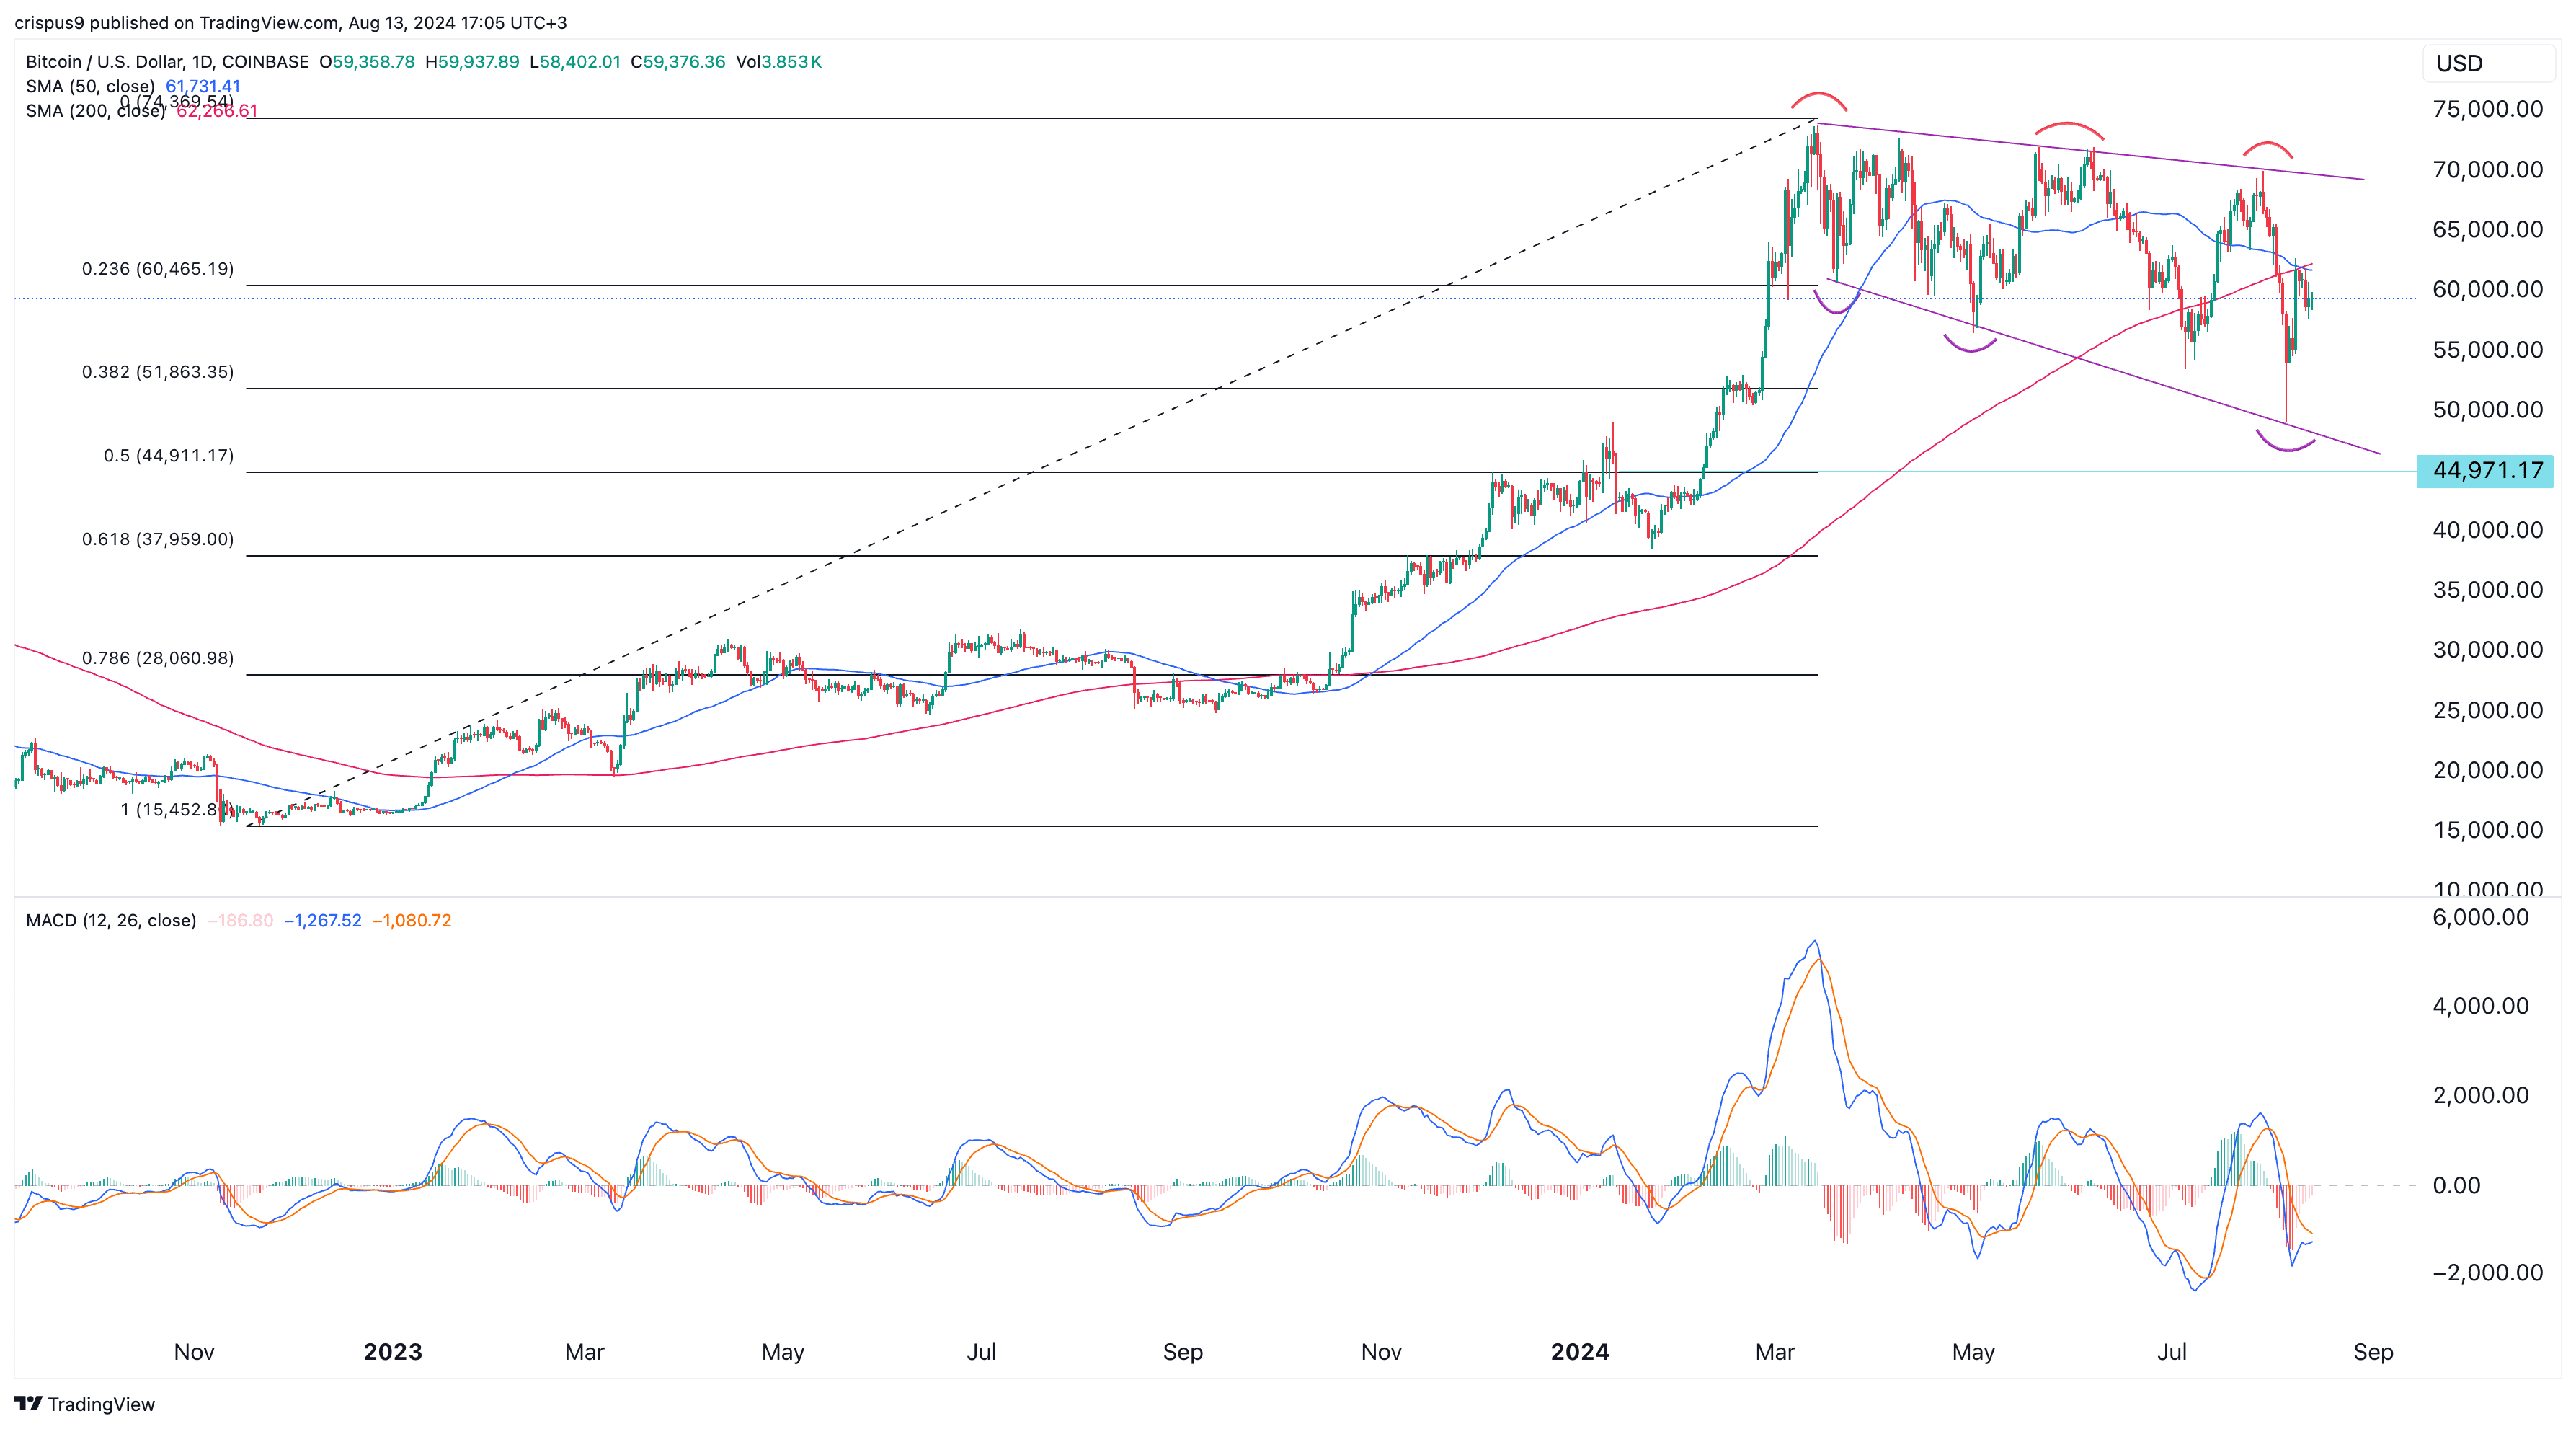
Task: Click the MACD (12, 26, close) label
Action: tap(111, 920)
